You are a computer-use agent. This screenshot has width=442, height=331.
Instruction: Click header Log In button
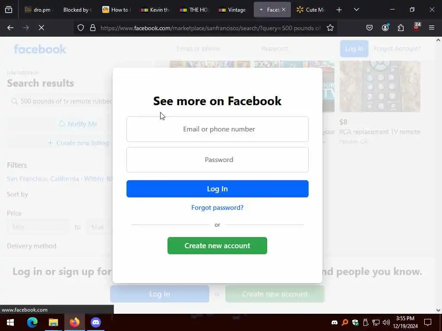(354, 49)
